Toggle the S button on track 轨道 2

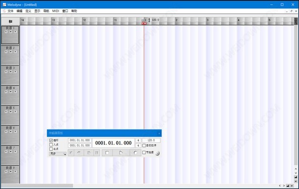(6, 52)
